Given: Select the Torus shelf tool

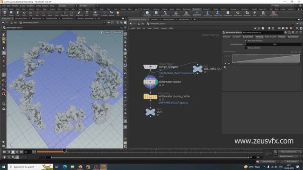Looking at the screenshot, I should pos(24,13).
